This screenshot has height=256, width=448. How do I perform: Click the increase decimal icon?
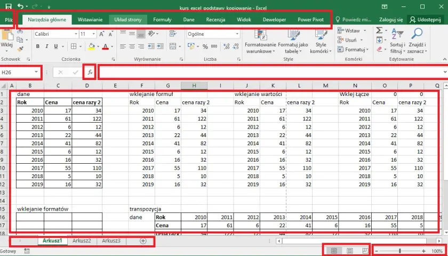(227, 46)
